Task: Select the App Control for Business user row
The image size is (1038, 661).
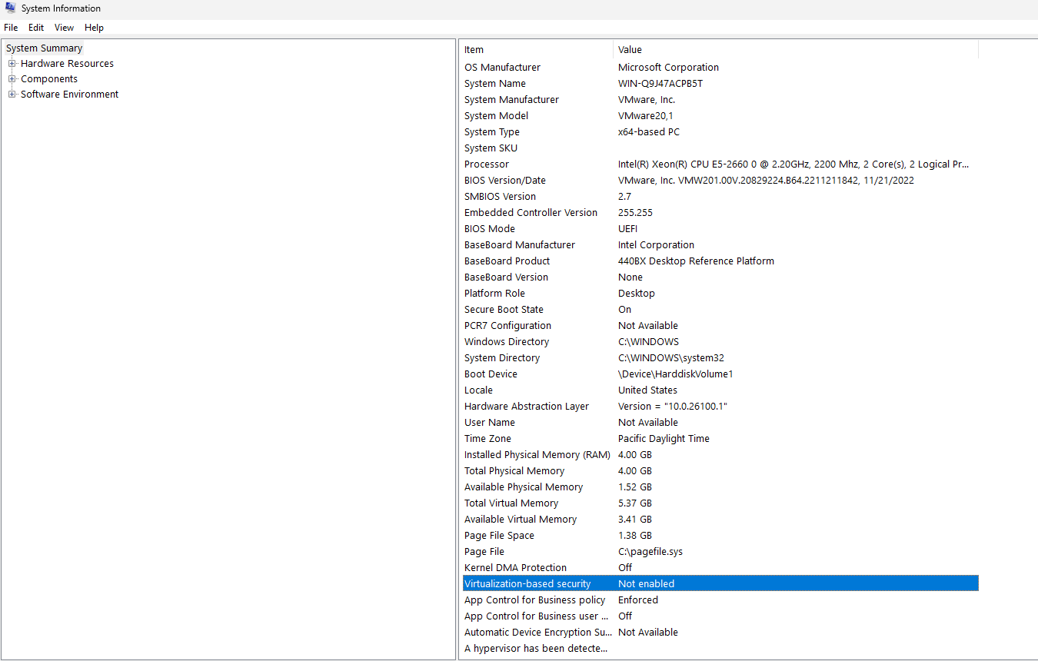Action: click(720, 616)
